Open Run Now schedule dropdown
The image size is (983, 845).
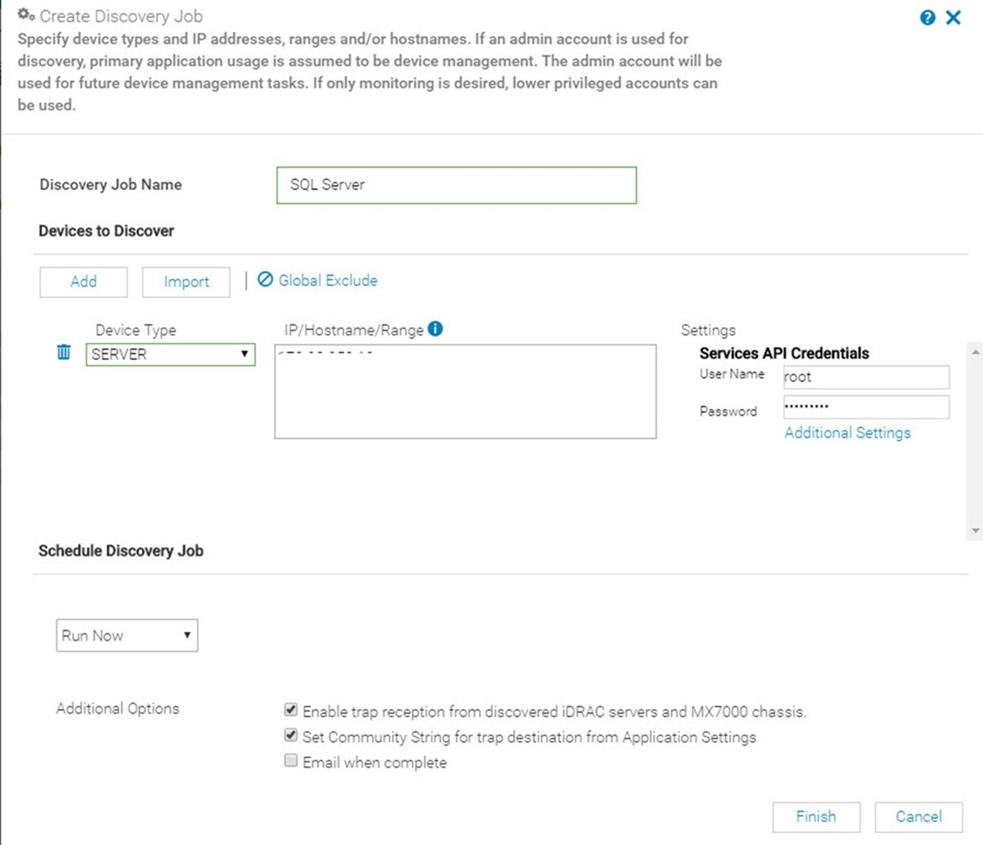[x=127, y=636]
